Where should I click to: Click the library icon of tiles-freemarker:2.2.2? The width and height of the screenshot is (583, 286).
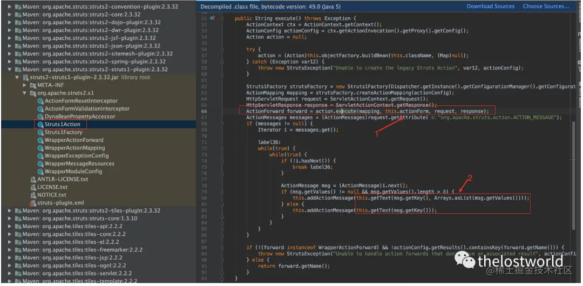pyautogui.click(x=18, y=249)
